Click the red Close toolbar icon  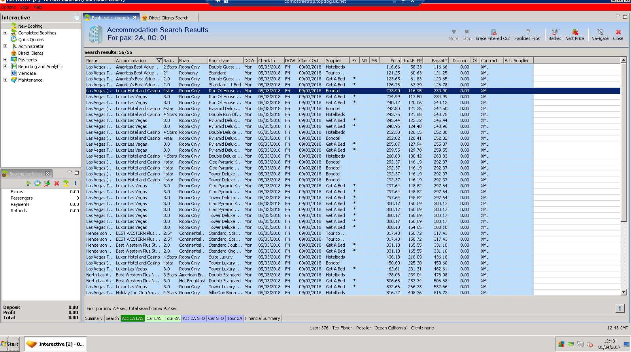618,32
